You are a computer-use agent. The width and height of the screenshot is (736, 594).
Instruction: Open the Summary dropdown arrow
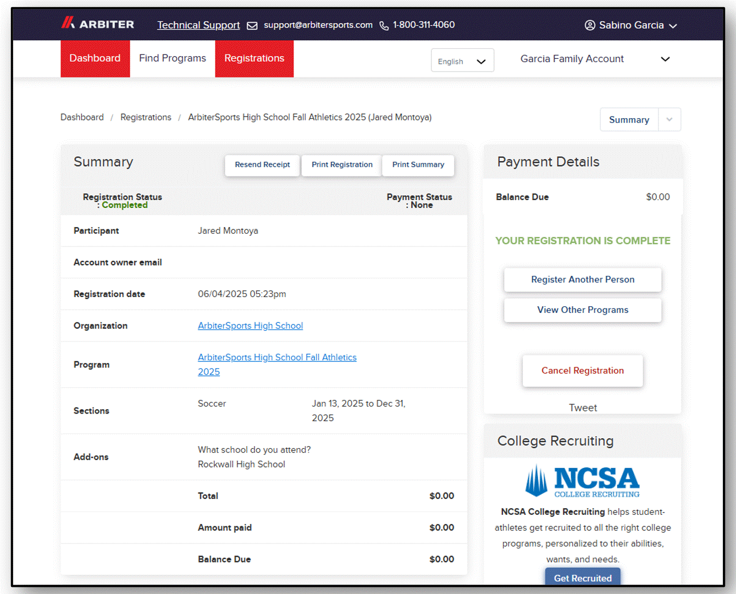pyautogui.click(x=669, y=120)
